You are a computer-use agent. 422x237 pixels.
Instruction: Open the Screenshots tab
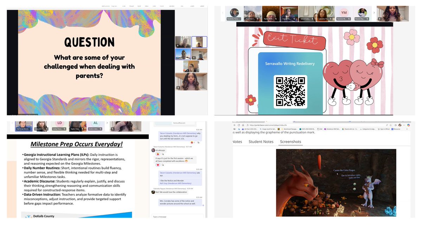(x=290, y=141)
